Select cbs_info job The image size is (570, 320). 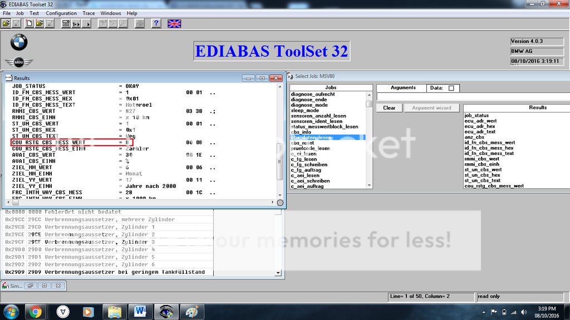301,132
